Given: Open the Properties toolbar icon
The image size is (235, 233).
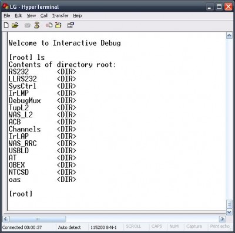Looking at the screenshot, I should pyautogui.click(x=70, y=25).
